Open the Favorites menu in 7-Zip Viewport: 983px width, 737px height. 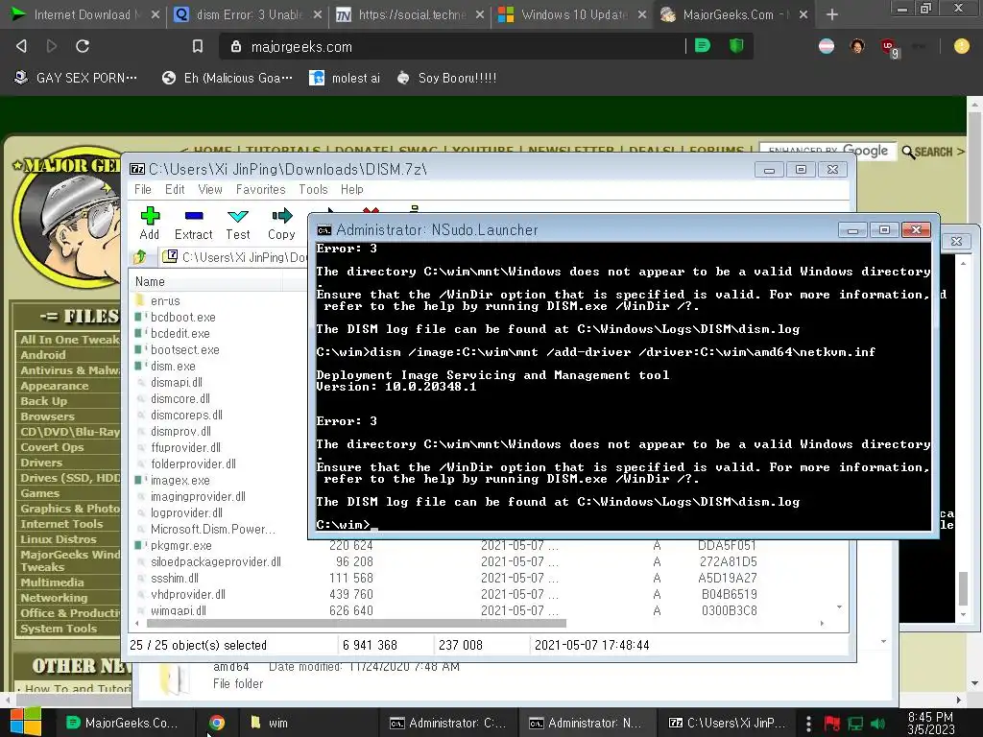(x=260, y=189)
